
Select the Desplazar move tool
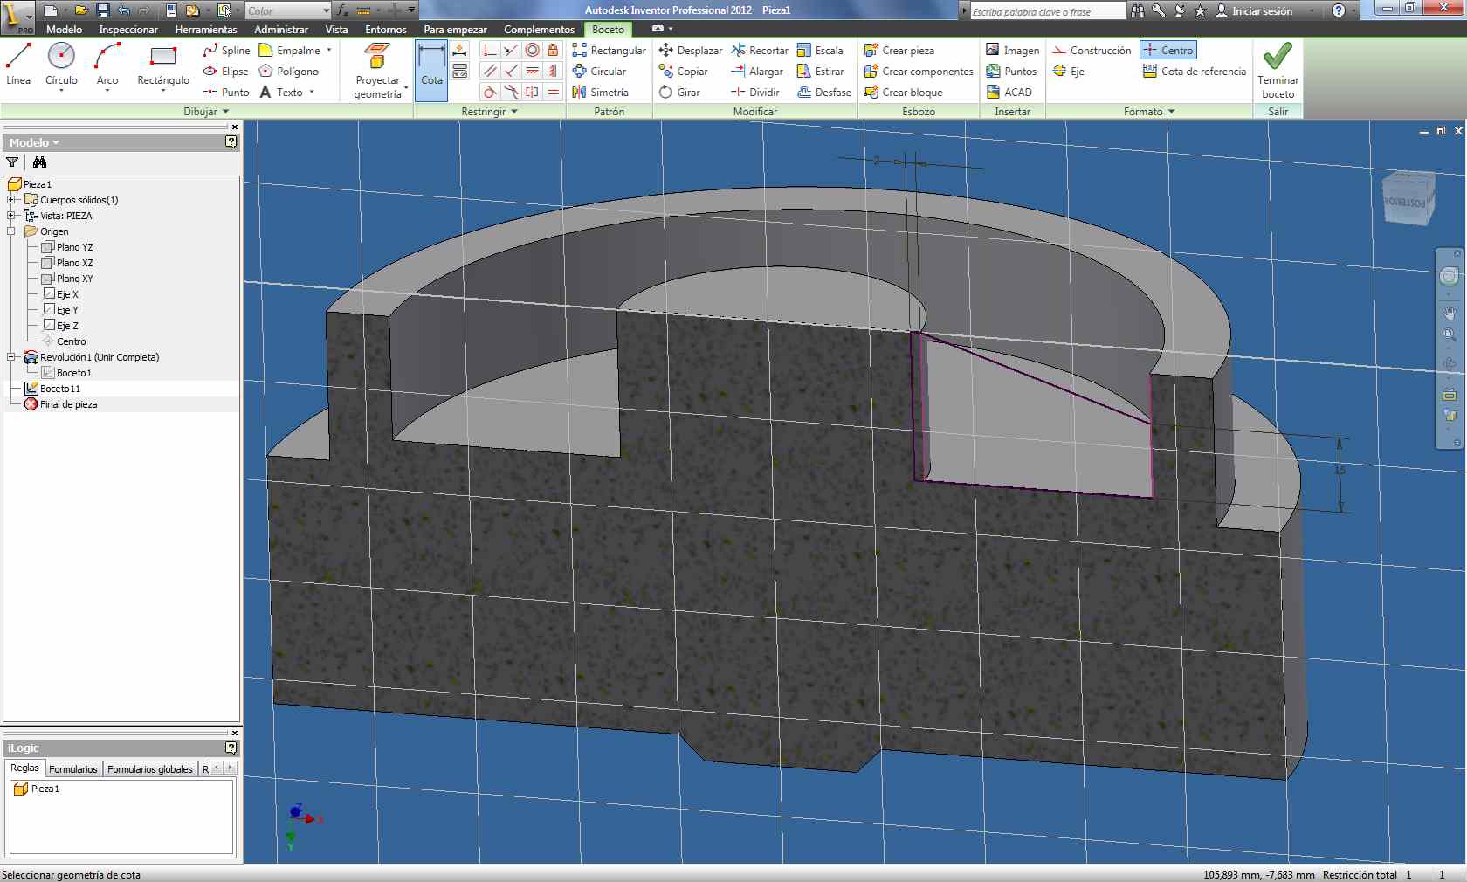pos(690,51)
